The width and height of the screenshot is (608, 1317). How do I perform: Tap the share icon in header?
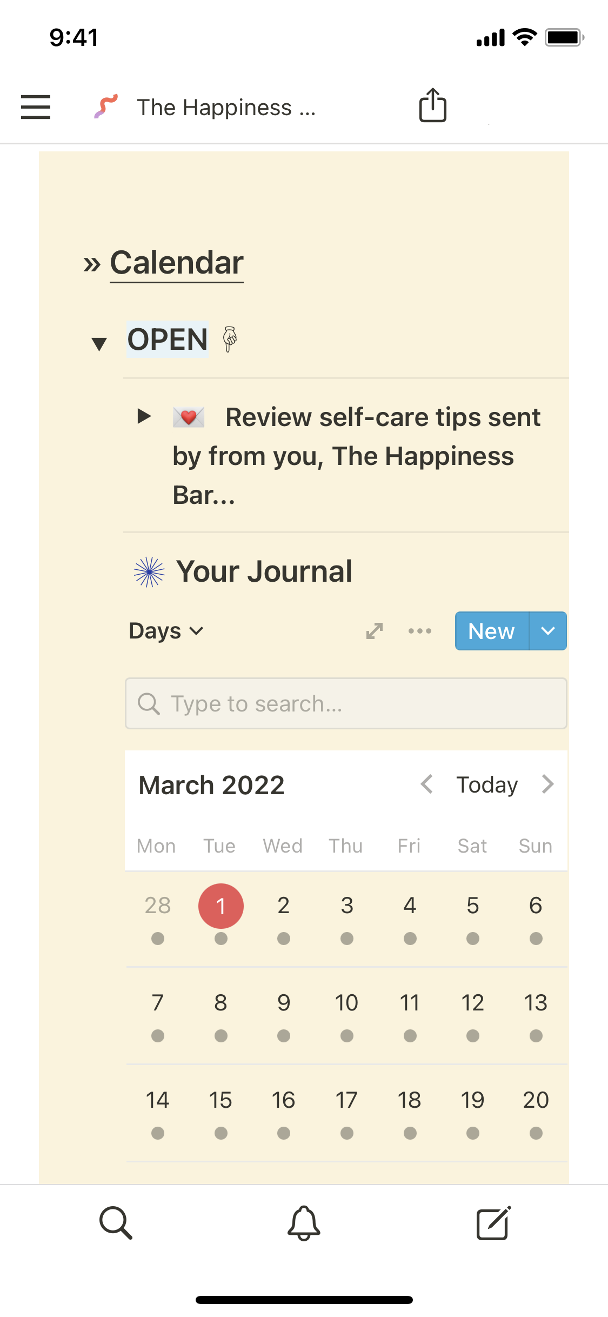433,105
